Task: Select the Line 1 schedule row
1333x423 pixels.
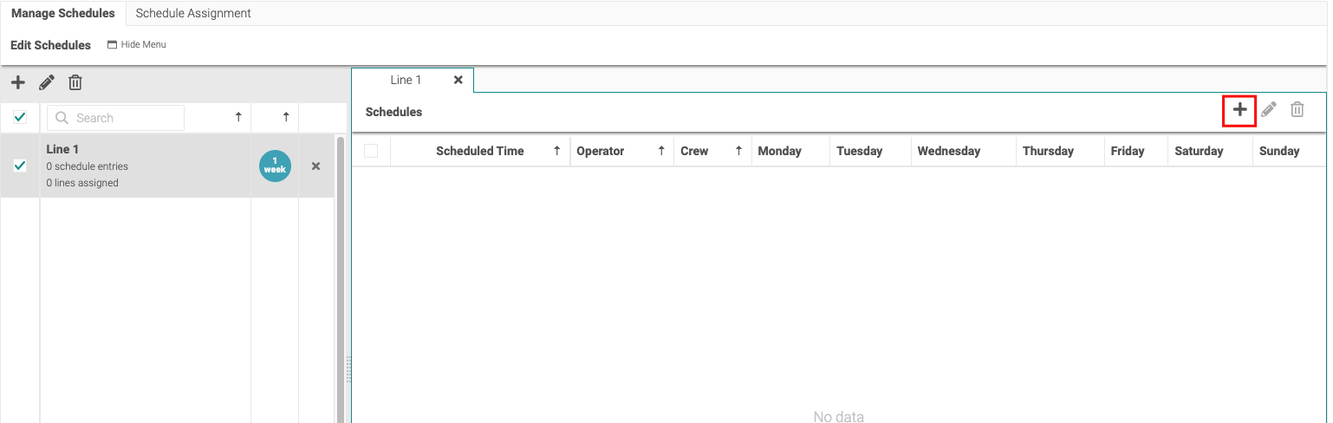Action: pyautogui.click(x=139, y=166)
